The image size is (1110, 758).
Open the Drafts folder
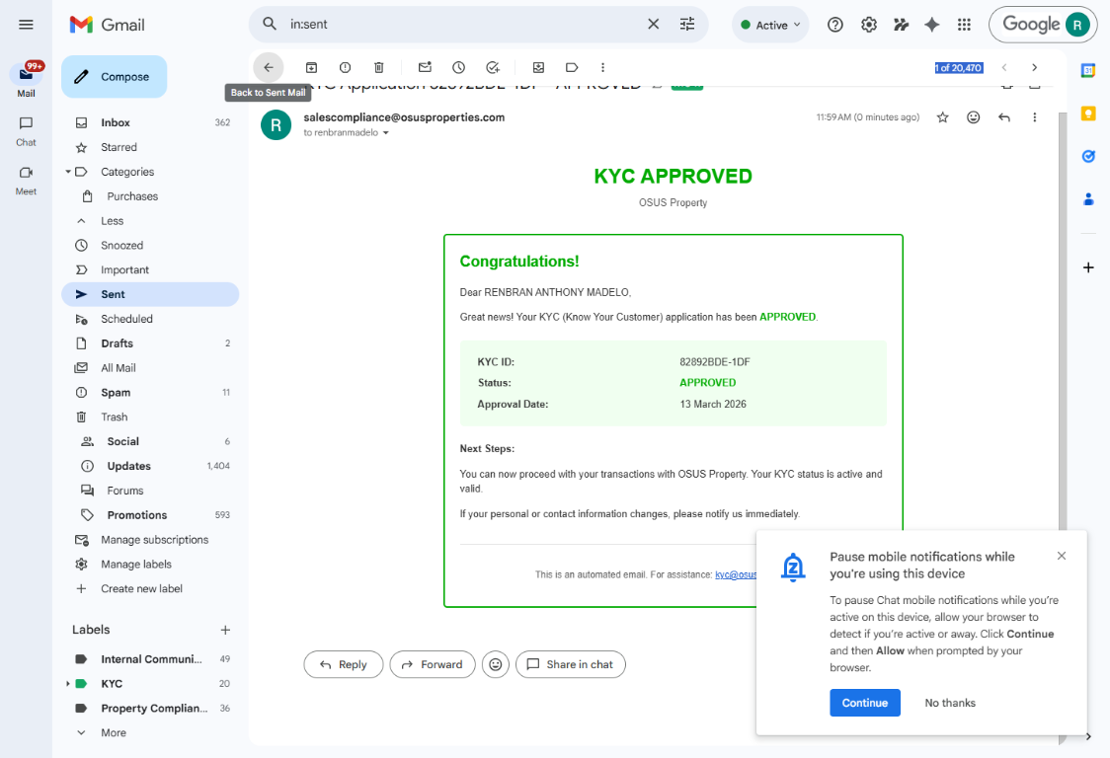150,343
